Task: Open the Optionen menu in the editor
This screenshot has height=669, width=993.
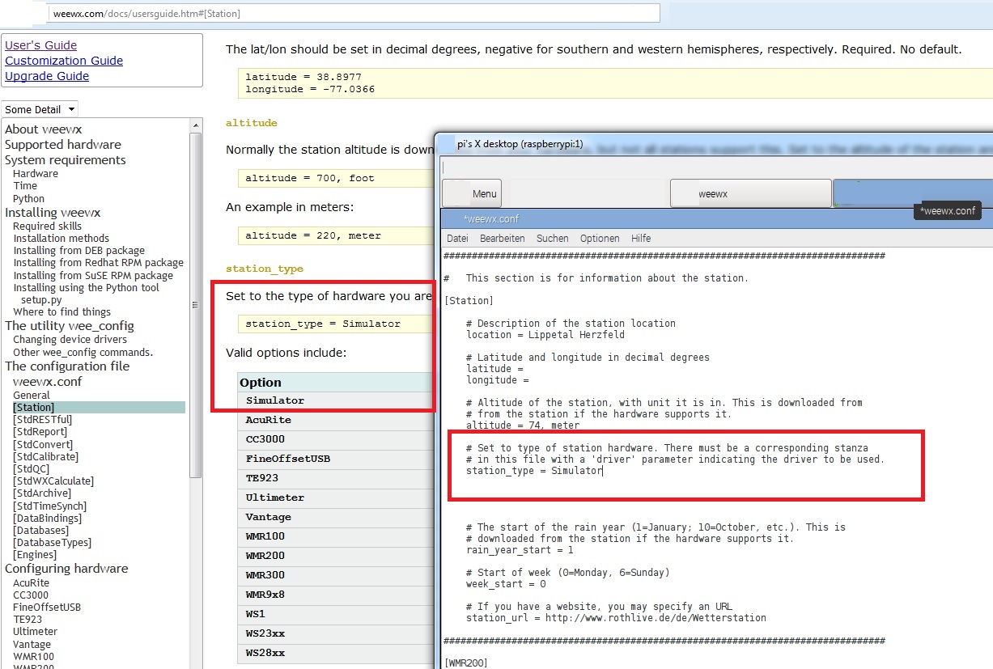Action: click(600, 239)
